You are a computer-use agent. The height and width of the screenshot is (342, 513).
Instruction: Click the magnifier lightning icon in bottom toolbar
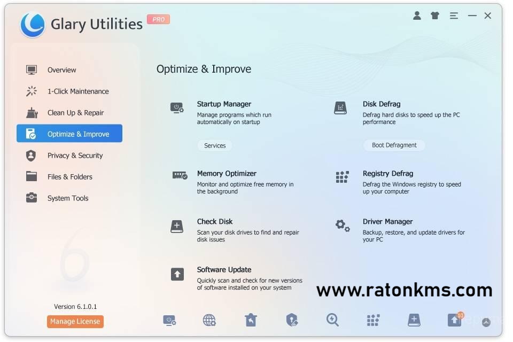(x=332, y=320)
